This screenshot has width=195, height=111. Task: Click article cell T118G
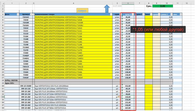tap(26, 42)
